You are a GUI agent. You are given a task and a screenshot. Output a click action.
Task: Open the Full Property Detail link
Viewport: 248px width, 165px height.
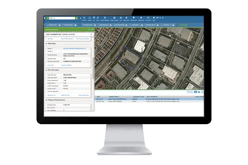[83, 39]
